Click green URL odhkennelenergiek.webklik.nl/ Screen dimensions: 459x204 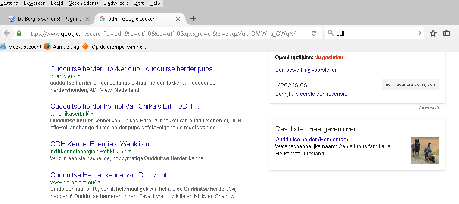(88, 151)
